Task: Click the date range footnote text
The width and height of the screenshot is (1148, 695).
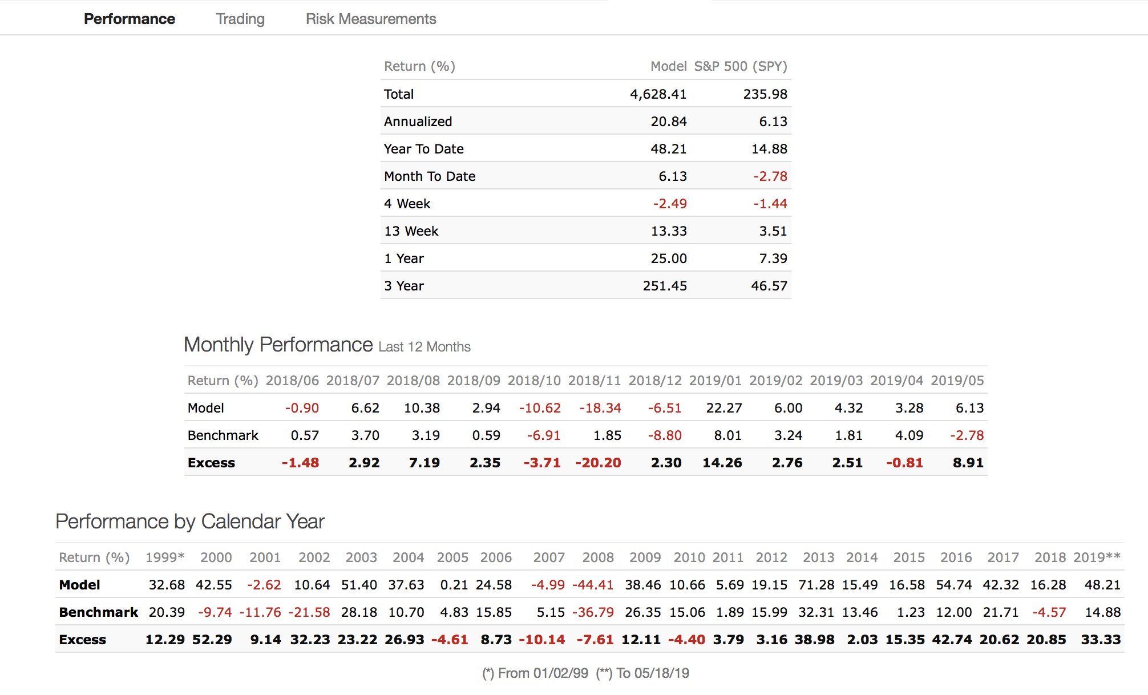Action: point(586,673)
